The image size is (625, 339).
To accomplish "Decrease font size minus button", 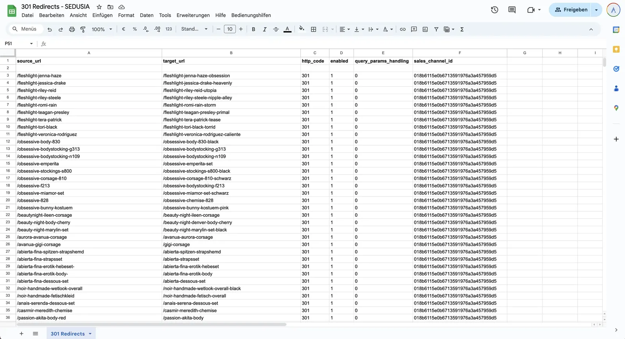I will [x=218, y=29].
